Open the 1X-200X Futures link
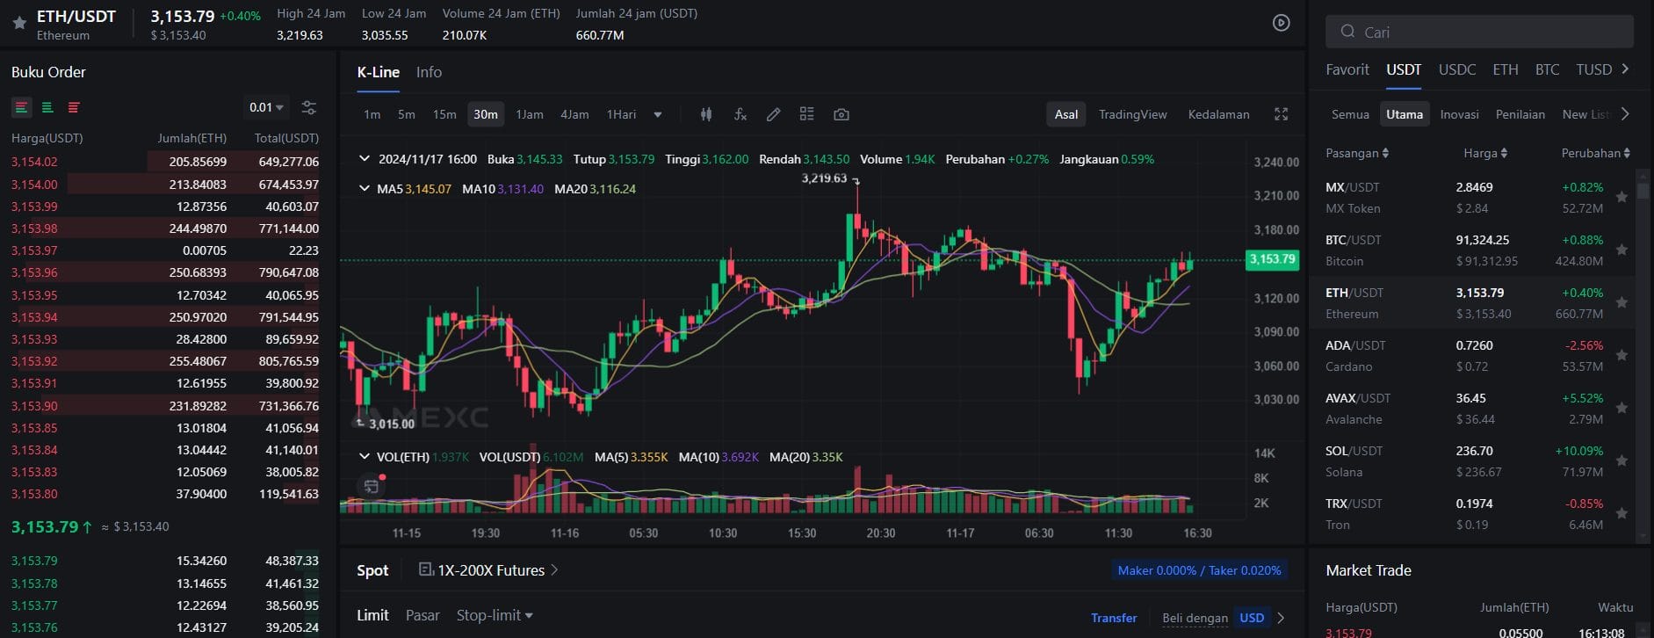The height and width of the screenshot is (638, 1654). pos(488,570)
